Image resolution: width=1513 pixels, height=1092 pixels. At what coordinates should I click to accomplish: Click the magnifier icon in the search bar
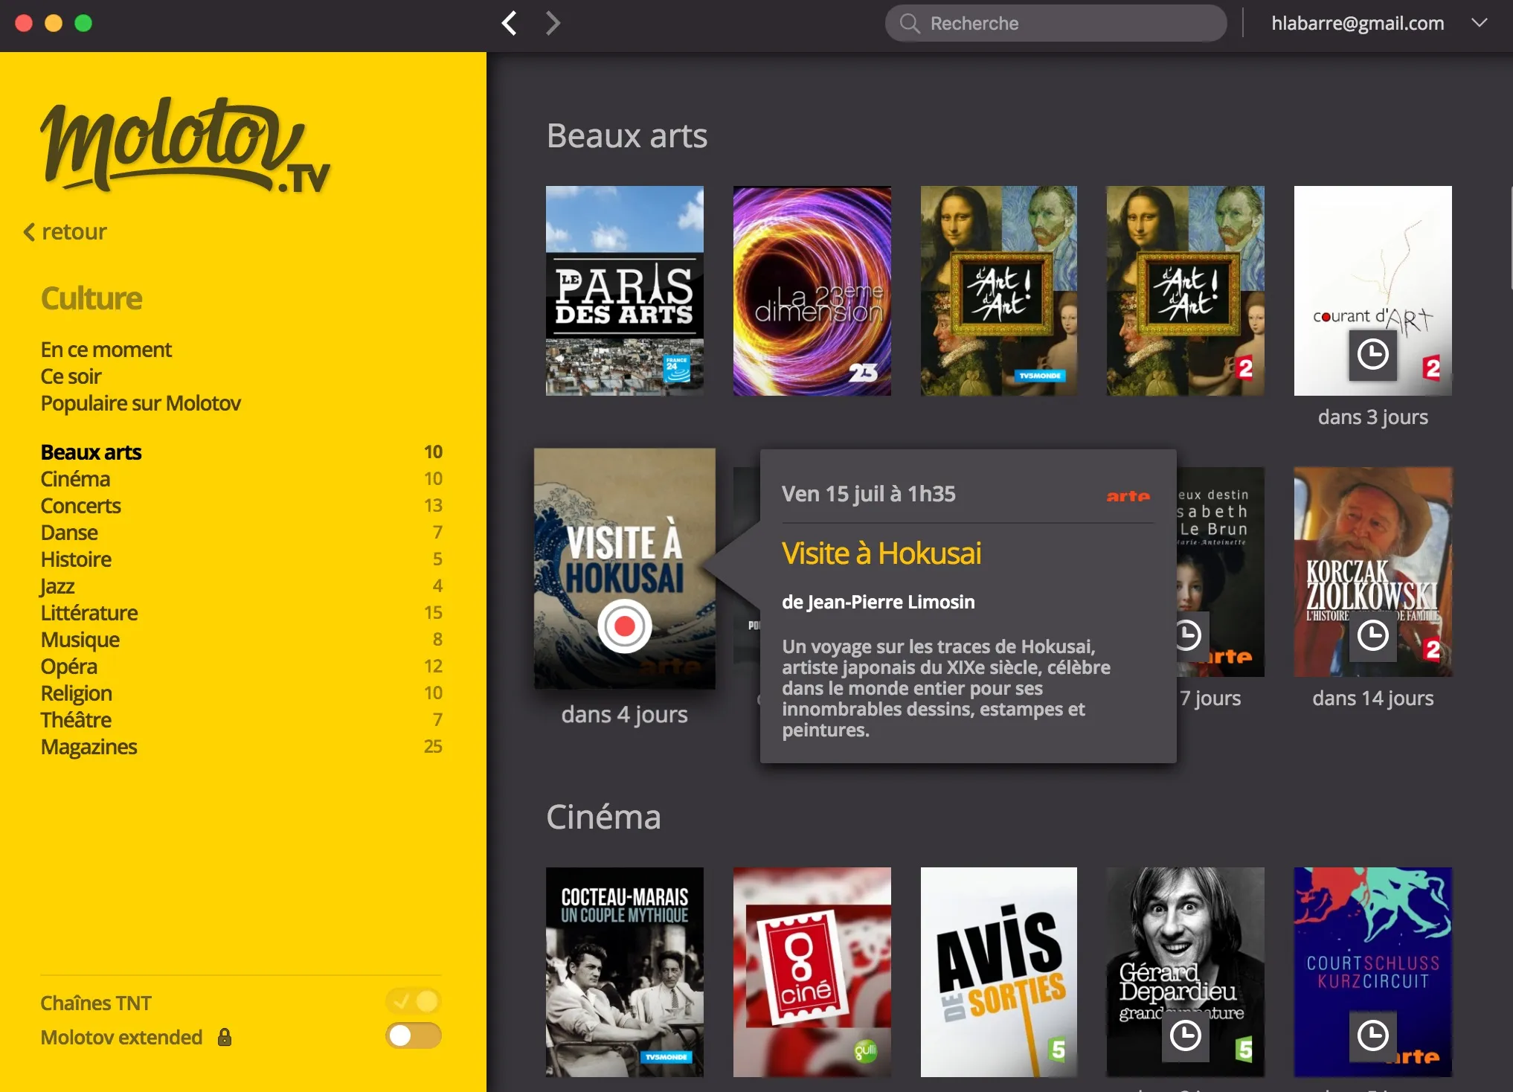pyautogui.click(x=909, y=23)
